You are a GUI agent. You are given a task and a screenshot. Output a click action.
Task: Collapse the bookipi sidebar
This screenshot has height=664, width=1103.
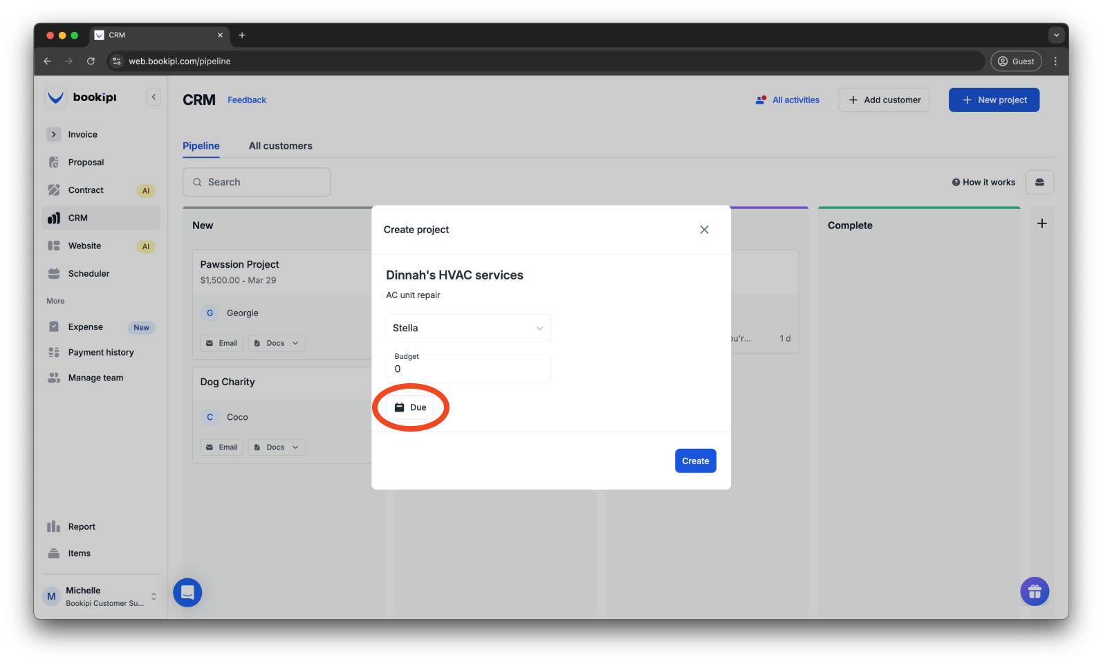tap(154, 98)
